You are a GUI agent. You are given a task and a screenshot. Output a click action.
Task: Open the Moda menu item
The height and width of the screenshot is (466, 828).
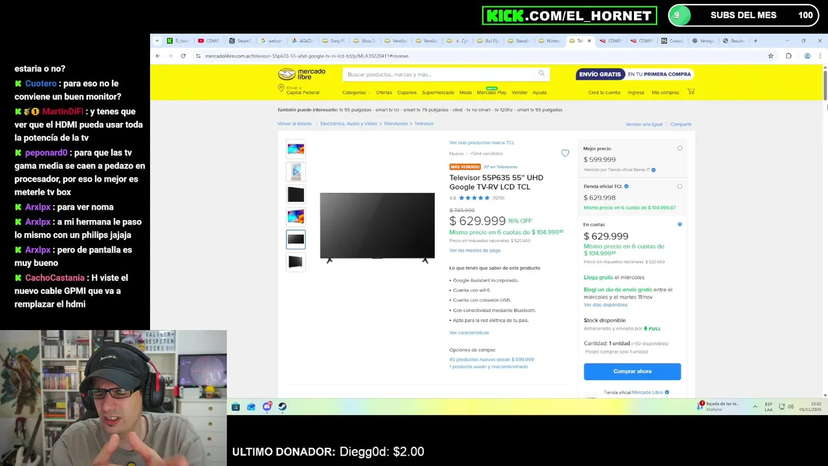pos(465,93)
